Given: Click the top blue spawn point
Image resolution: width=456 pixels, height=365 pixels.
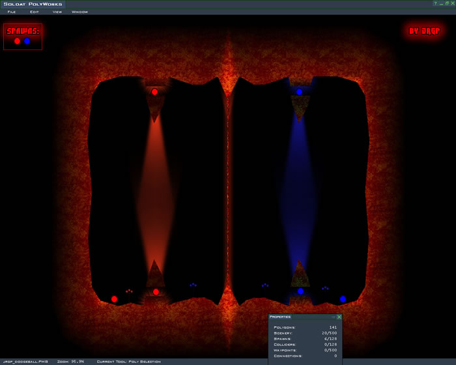Looking at the screenshot, I should (x=299, y=92).
